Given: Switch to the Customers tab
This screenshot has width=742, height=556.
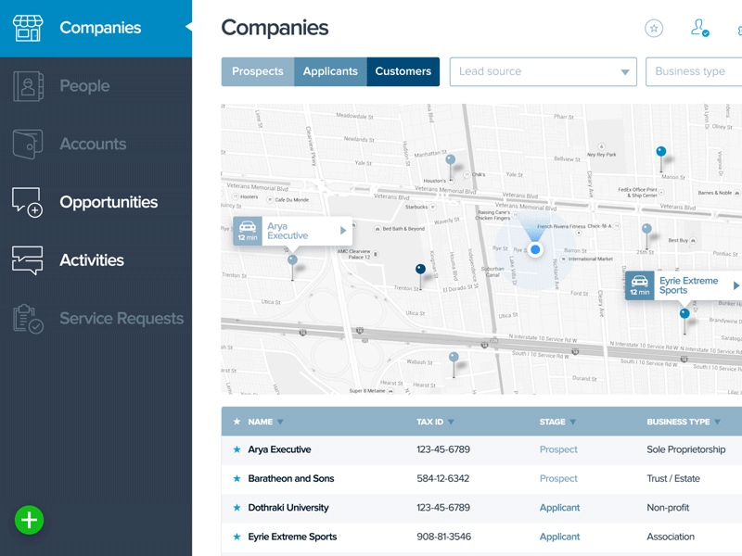Looking at the screenshot, I should pos(403,71).
